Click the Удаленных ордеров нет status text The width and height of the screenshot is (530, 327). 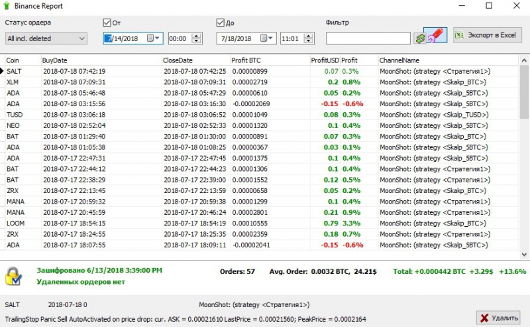point(81,282)
